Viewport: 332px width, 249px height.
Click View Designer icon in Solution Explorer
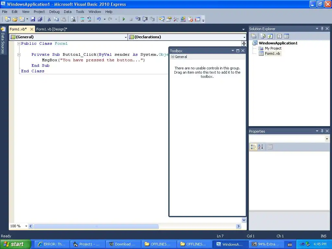click(287, 36)
